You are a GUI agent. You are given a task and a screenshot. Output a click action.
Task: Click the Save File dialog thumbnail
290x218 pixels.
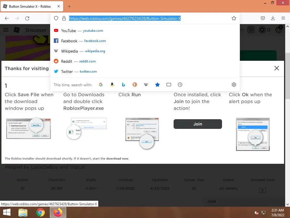pyautogui.click(x=29, y=128)
